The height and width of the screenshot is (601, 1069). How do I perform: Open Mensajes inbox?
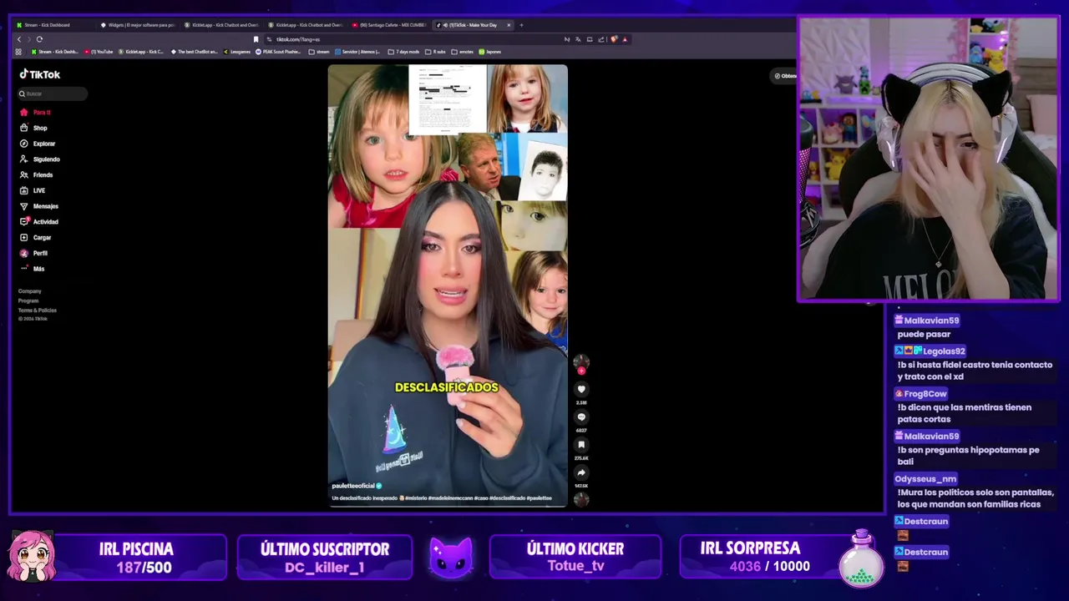coord(39,206)
